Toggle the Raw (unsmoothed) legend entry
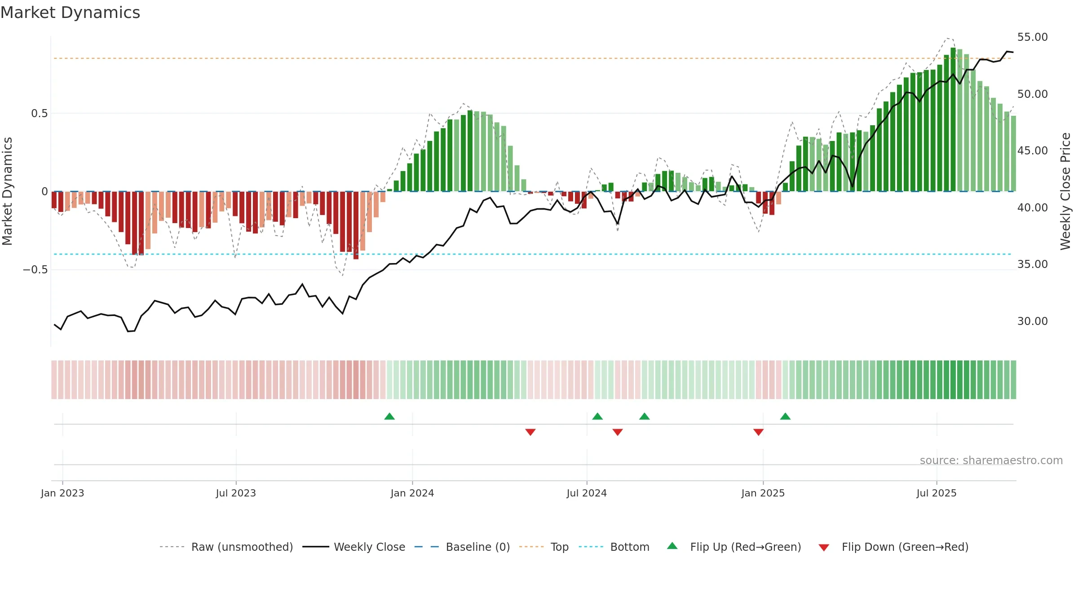 [x=226, y=547]
